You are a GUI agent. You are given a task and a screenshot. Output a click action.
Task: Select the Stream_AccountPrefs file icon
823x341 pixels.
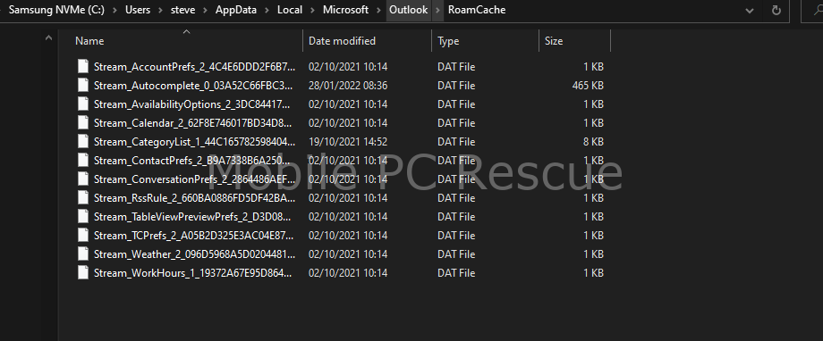(x=83, y=67)
